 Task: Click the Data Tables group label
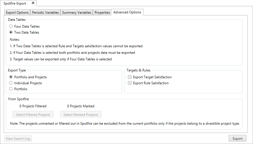coord(17,20)
